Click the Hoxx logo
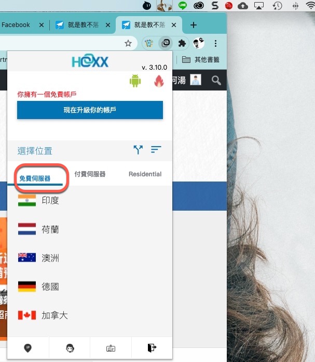315x362 pixels. point(90,61)
